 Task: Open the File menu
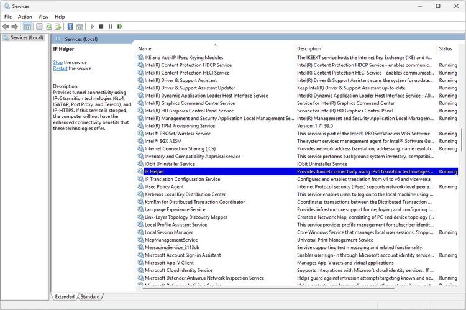coord(8,17)
